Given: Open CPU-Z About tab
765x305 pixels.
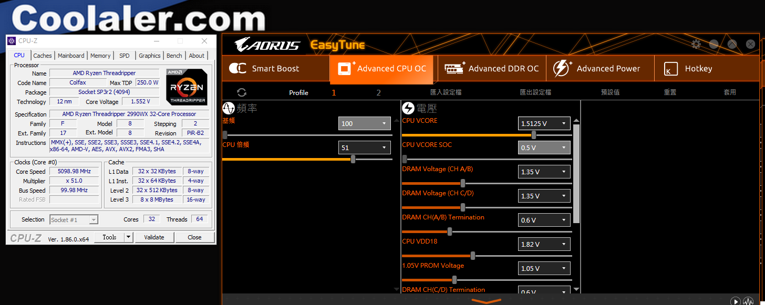Looking at the screenshot, I should tap(197, 56).
